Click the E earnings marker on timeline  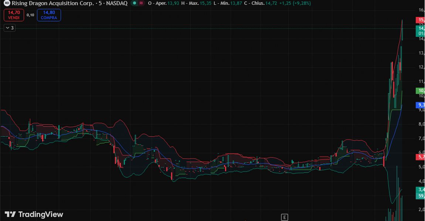(284, 217)
